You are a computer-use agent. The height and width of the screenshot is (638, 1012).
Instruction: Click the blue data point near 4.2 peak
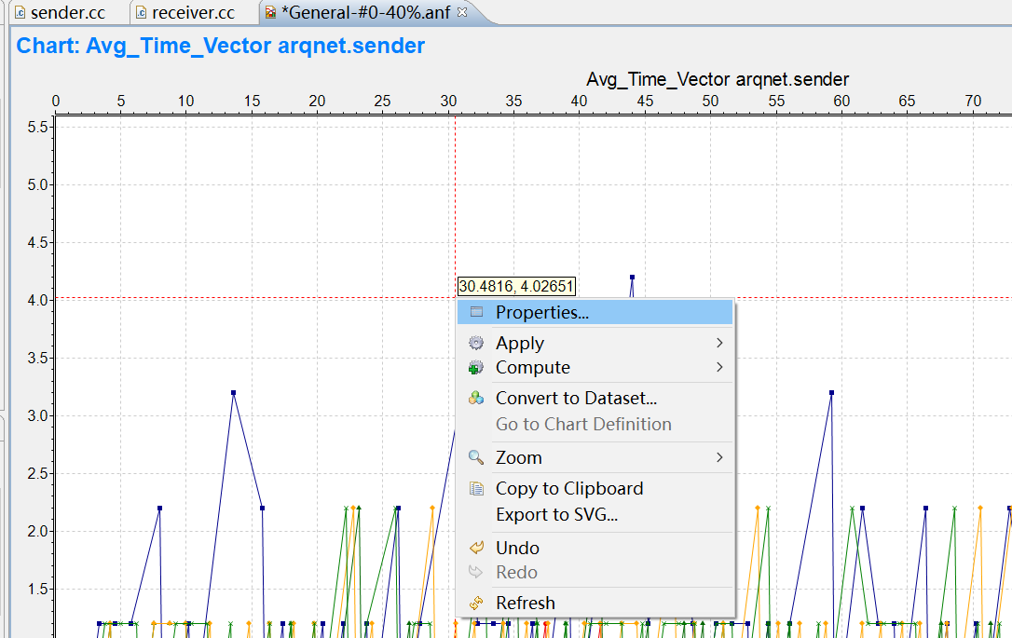(632, 278)
